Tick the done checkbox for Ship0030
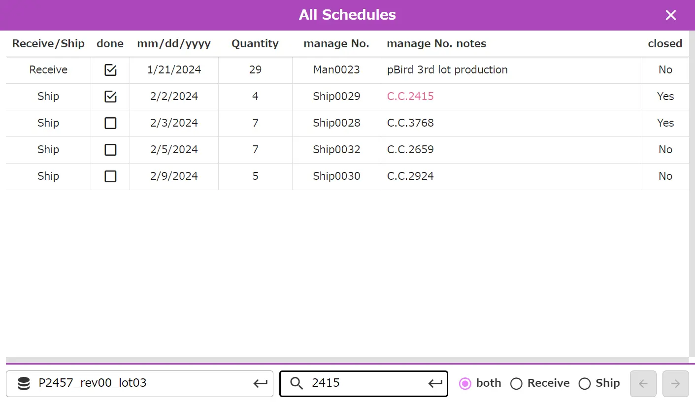 click(x=110, y=176)
